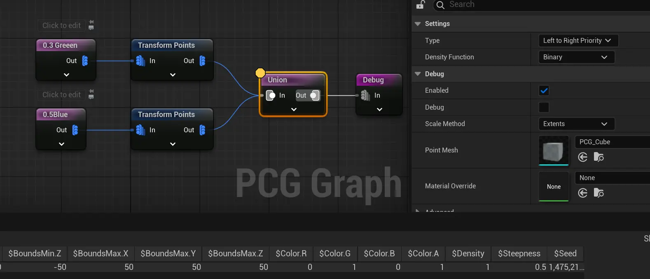Click the yellow debug marker on Union node
This screenshot has height=279, width=650.
pyautogui.click(x=260, y=73)
